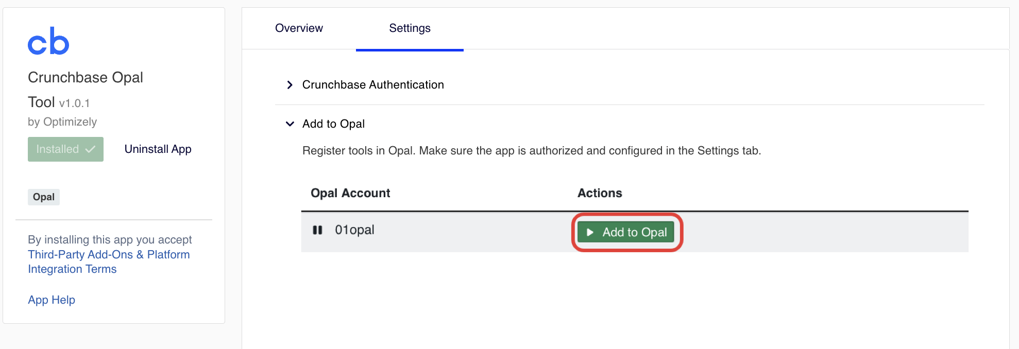1019x349 pixels.
Task: Click the play icon in the Add to Opal button
Action: click(x=590, y=233)
